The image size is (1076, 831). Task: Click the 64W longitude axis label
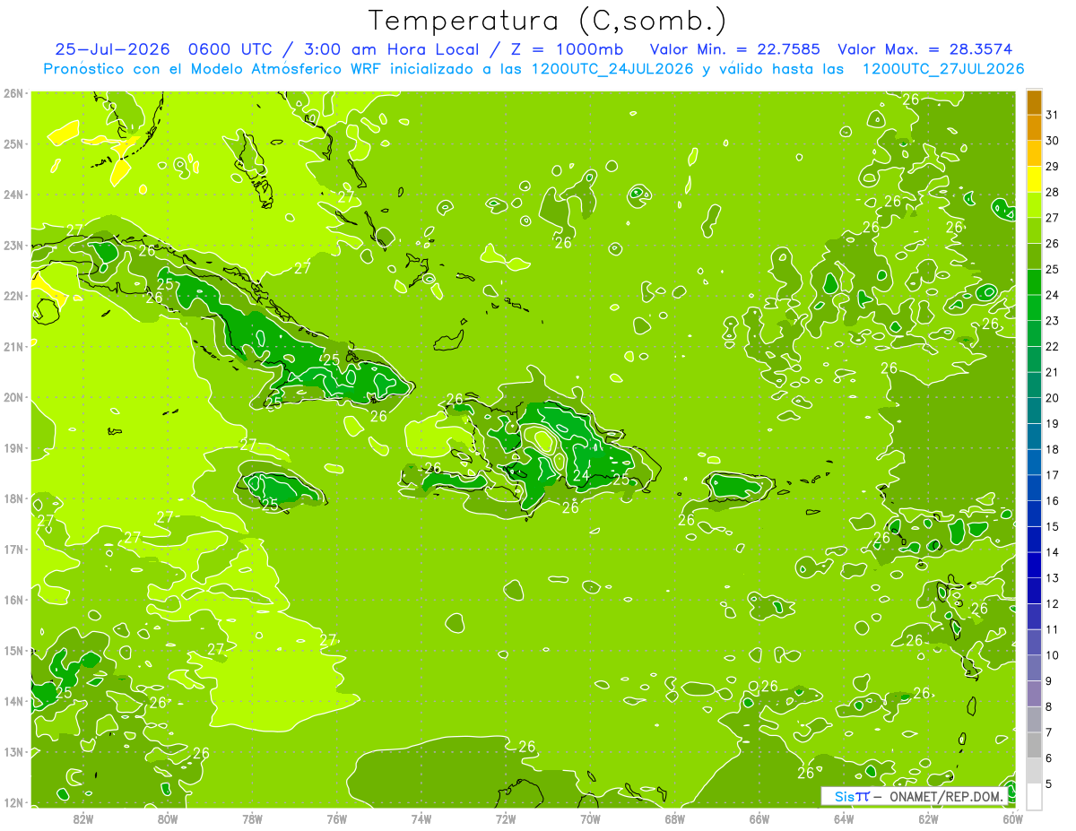point(844,818)
